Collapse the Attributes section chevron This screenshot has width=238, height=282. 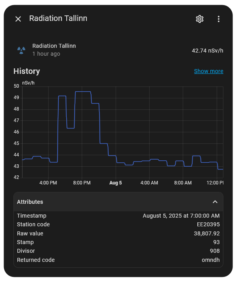tap(215, 202)
